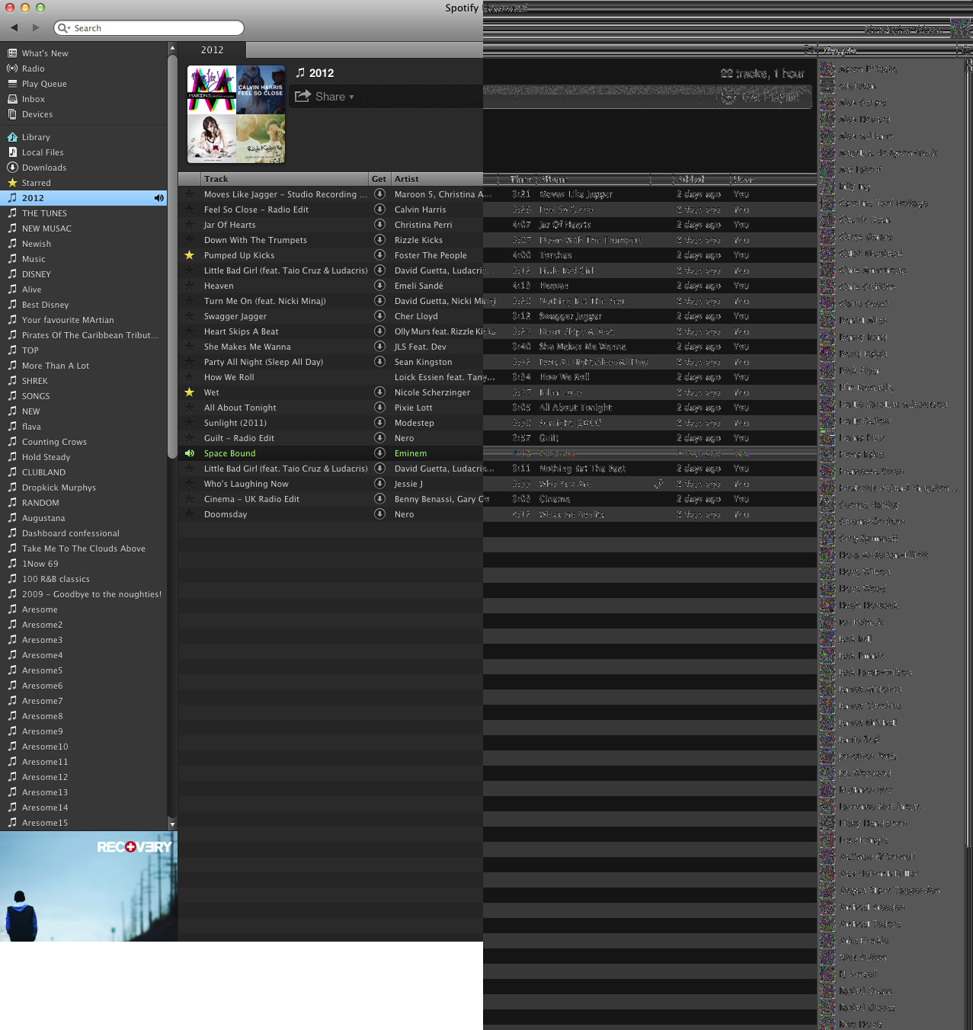Star the Heart Skips A Beat track
973x1030 pixels.
click(x=190, y=331)
